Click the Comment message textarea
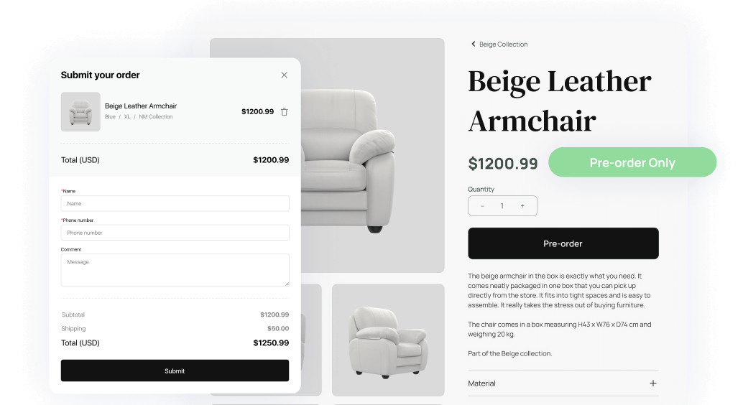Image resolution: width=743 pixels, height=405 pixels. tap(175, 270)
